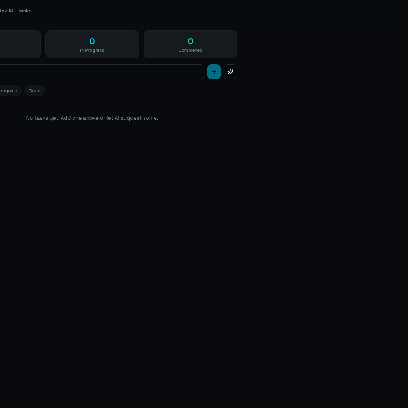This screenshot has width=408, height=408.
Task: Open the Tasks nav link
Action: pos(25,11)
